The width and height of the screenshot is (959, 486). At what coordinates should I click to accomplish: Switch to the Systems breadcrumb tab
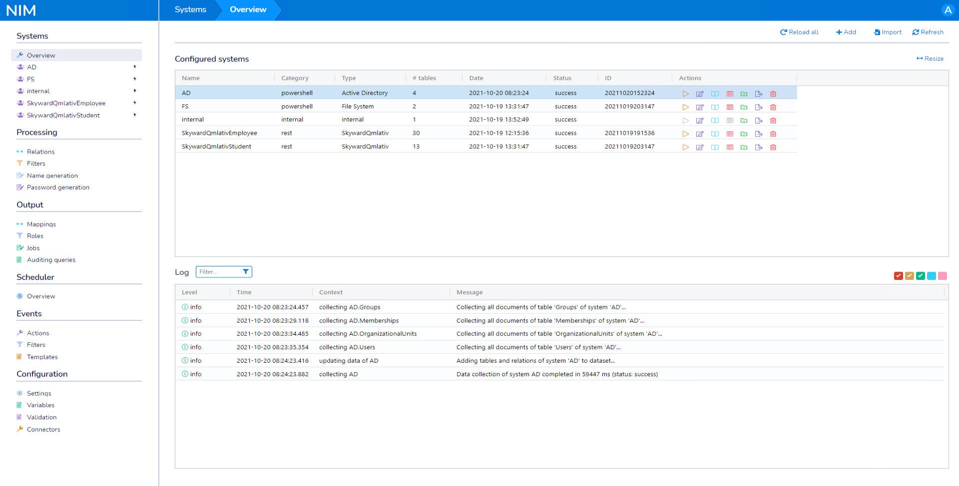190,9
